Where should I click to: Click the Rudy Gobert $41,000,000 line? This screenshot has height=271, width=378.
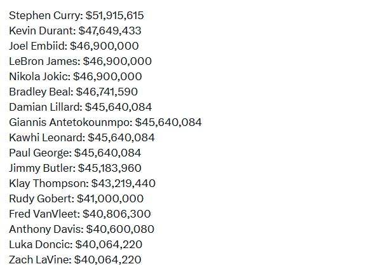(x=76, y=198)
